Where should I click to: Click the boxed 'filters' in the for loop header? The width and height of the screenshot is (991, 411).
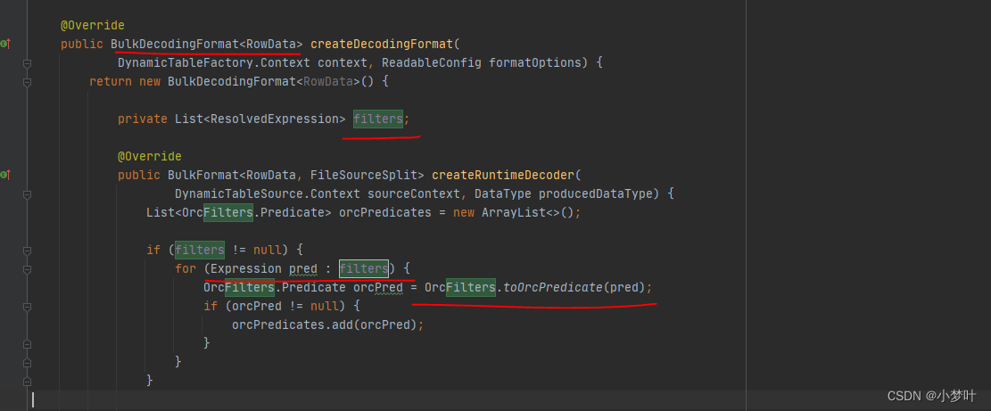[364, 268]
